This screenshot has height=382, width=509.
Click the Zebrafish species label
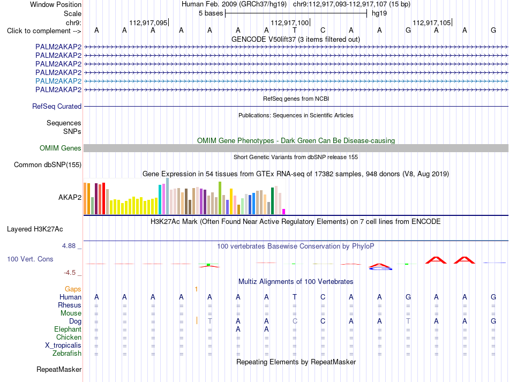coord(67,353)
